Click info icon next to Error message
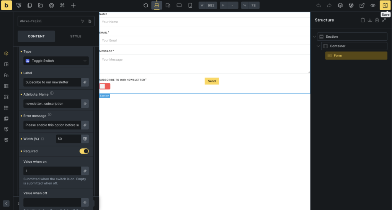This screenshot has width=392, height=210. pos(50,114)
